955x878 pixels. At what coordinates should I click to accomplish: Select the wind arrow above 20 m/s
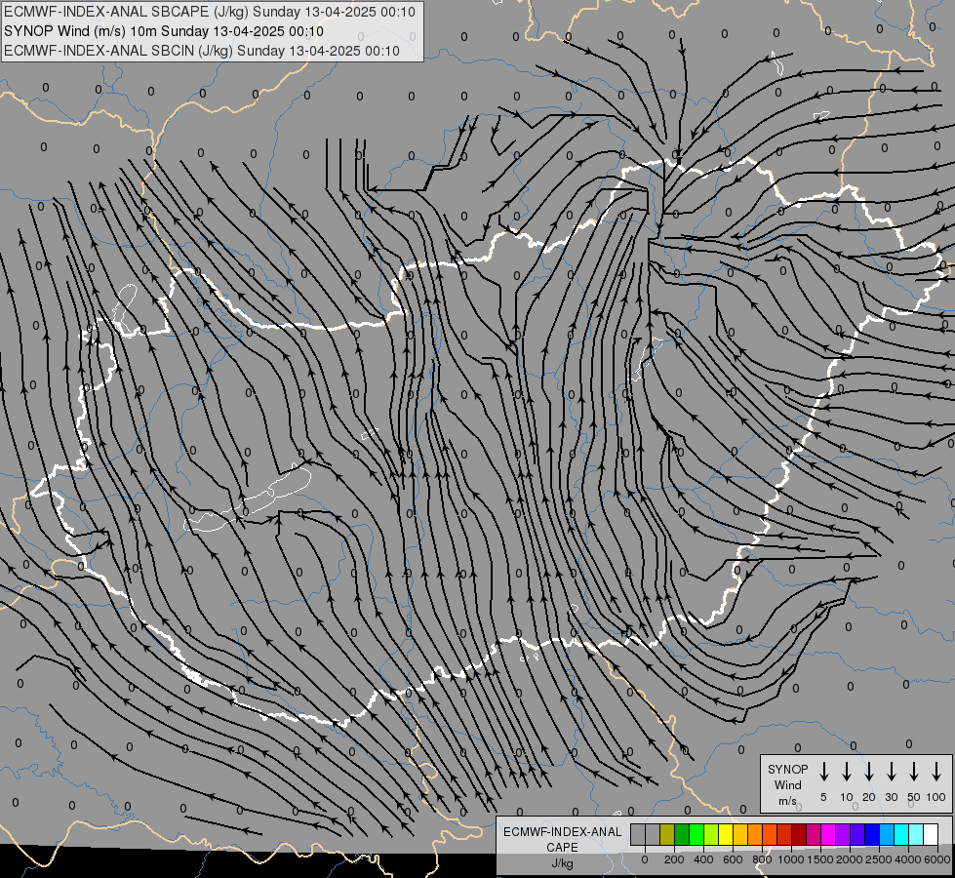point(869,772)
